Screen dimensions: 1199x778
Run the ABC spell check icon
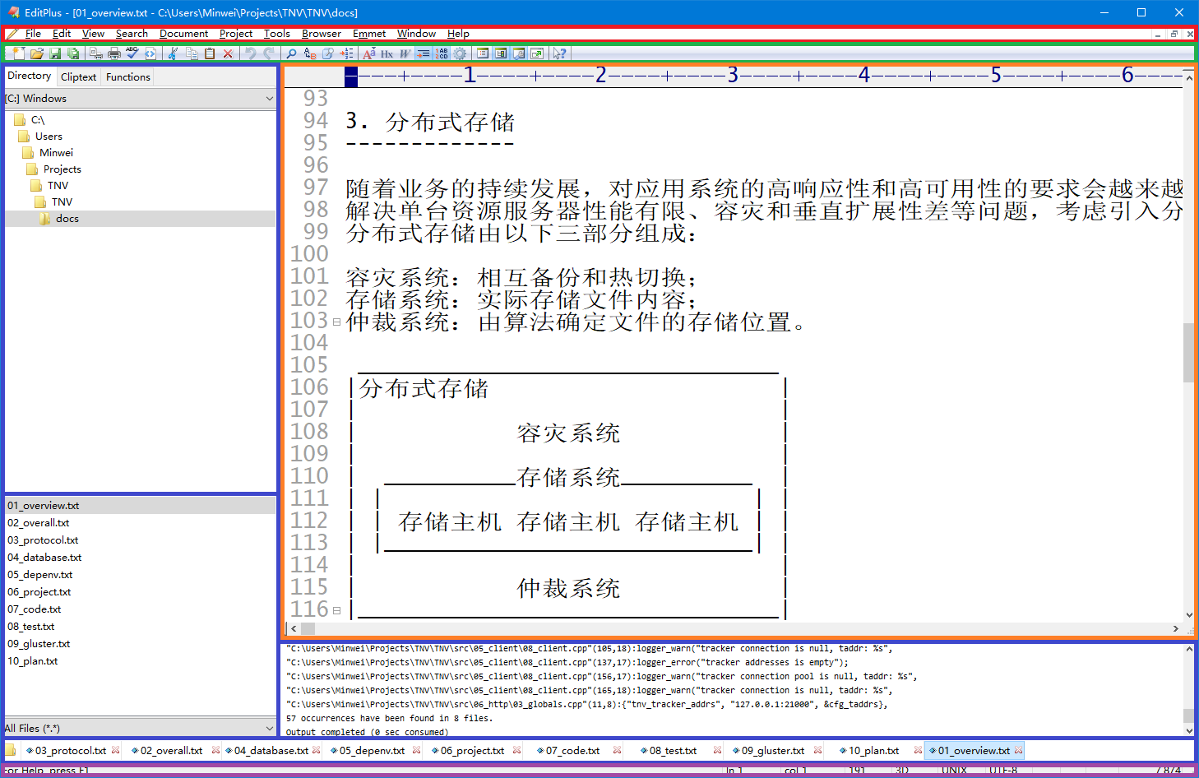(x=132, y=53)
